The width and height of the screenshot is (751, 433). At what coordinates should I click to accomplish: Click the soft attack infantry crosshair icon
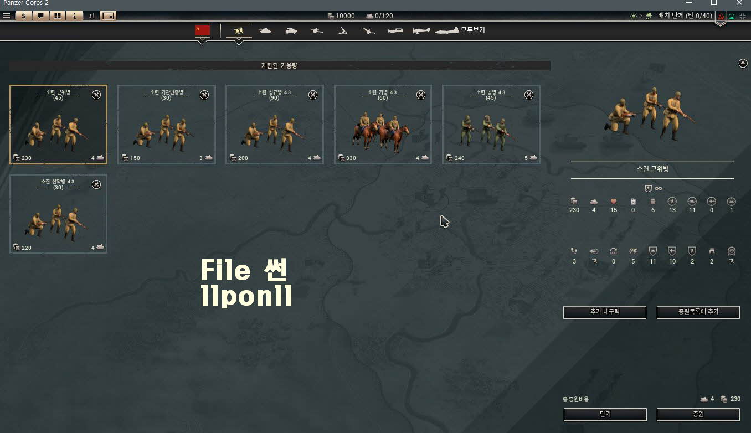[672, 202]
